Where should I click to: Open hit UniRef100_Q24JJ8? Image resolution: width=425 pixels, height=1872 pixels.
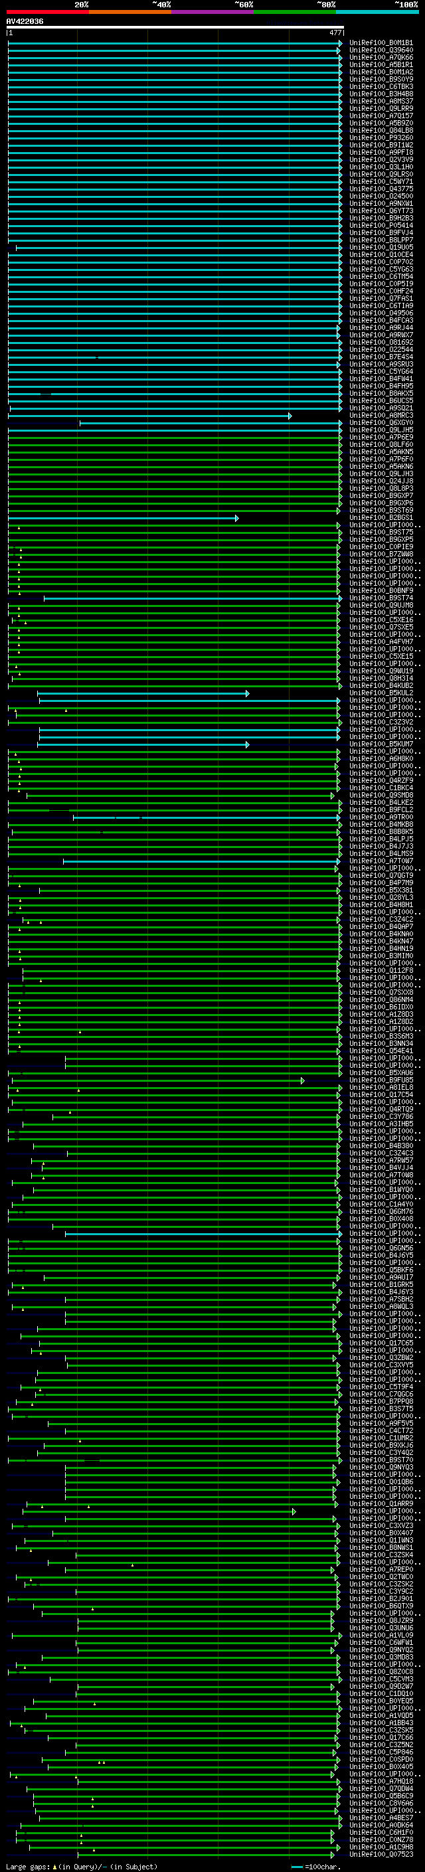point(381,481)
